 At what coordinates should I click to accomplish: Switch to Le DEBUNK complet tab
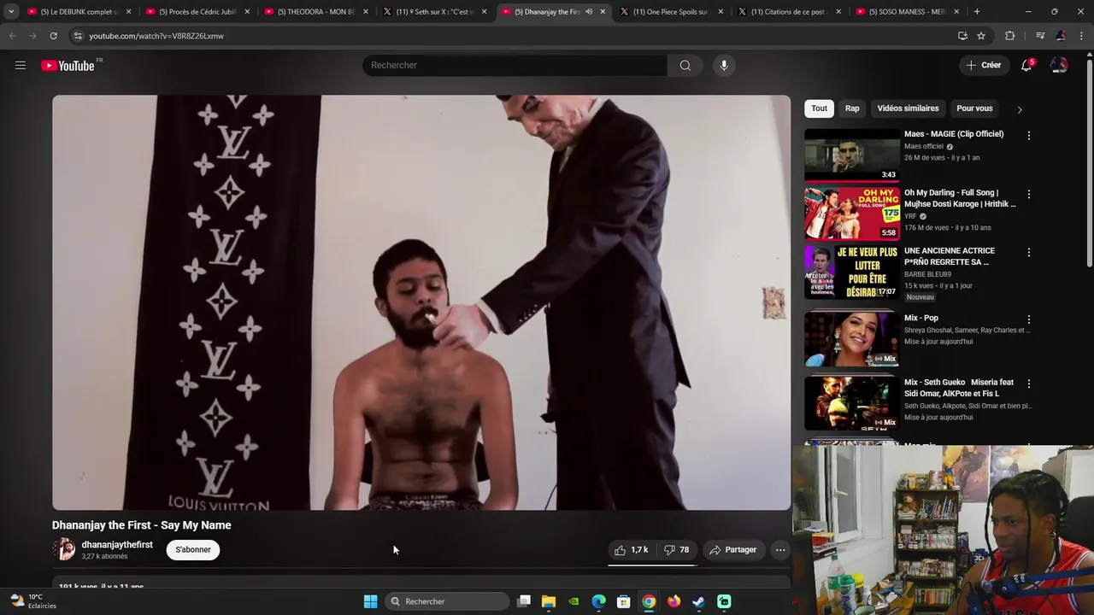[x=79, y=12]
